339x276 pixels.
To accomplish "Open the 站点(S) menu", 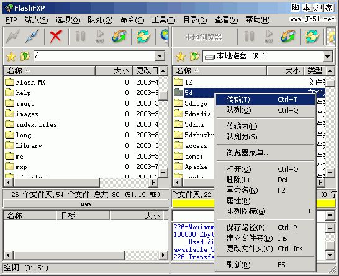I will (x=36, y=20).
